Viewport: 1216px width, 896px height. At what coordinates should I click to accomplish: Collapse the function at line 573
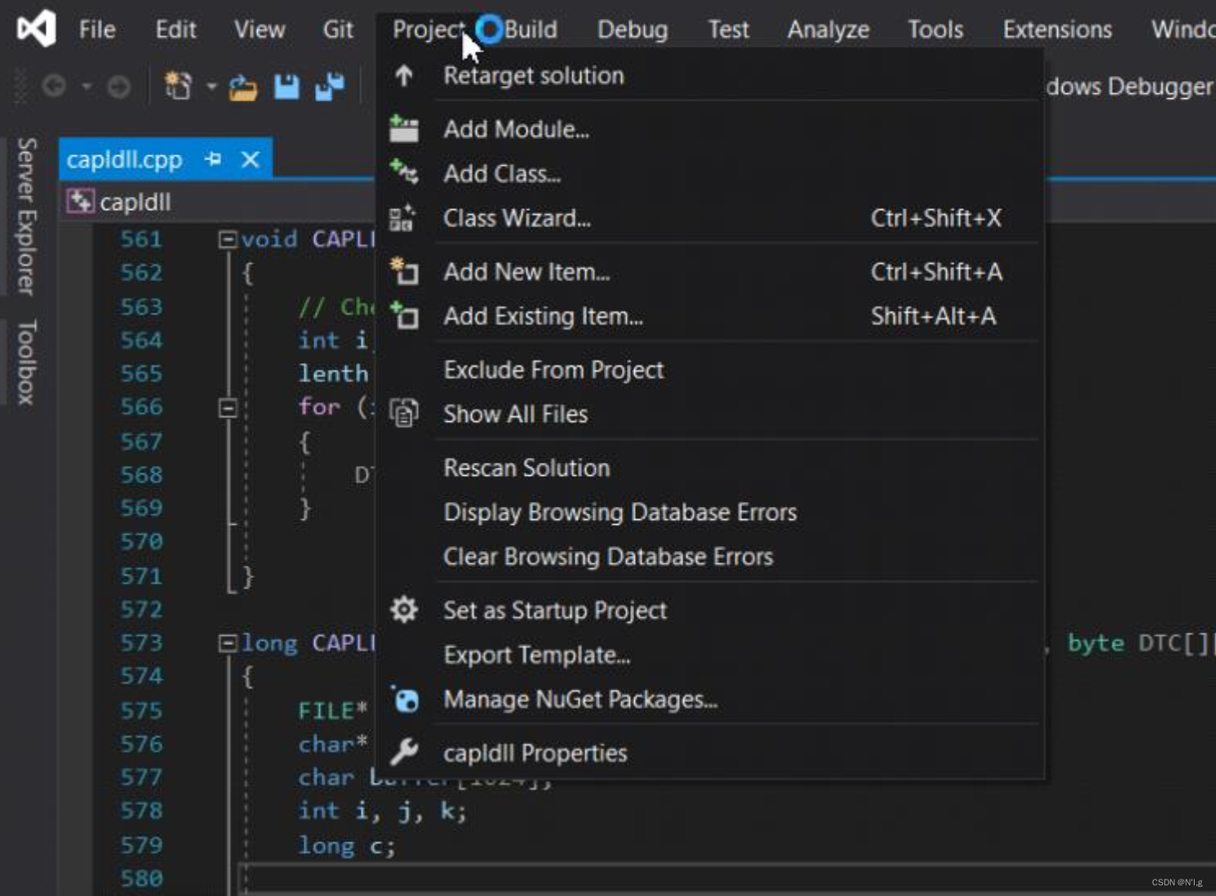[x=227, y=643]
